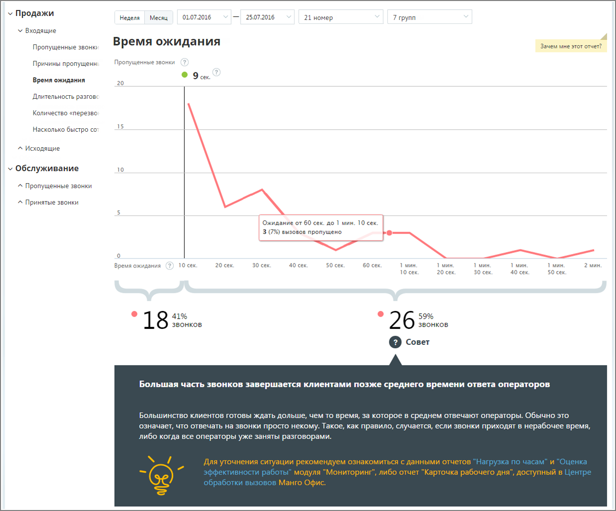Image resolution: width=616 pixels, height=511 pixels.
Task: Open Насколько быстро report
Action: point(65,130)
